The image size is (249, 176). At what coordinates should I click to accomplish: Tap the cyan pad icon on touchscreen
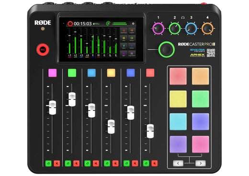[x=124, y=46]
